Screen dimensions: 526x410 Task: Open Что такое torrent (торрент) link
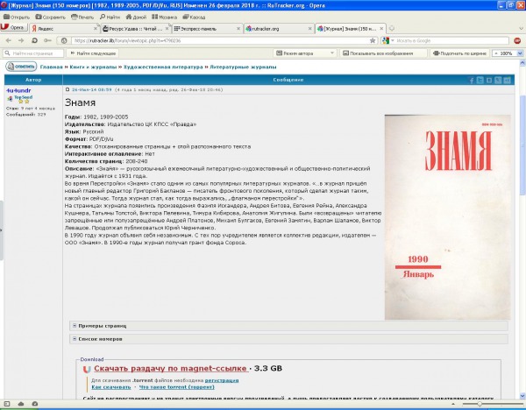[x=177, y=387]
